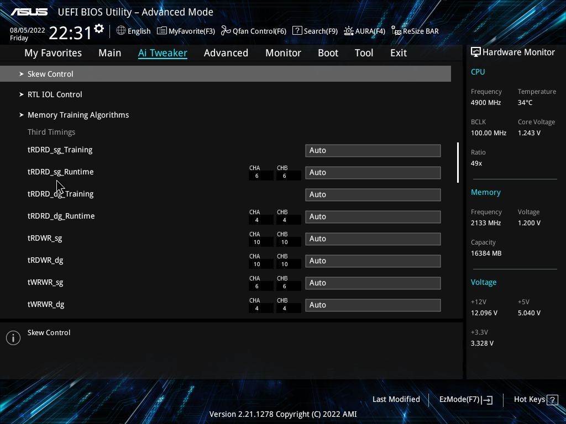Open the tRDWR_dg Auto field
Screen dimensions: 566x424
(373, 261)
